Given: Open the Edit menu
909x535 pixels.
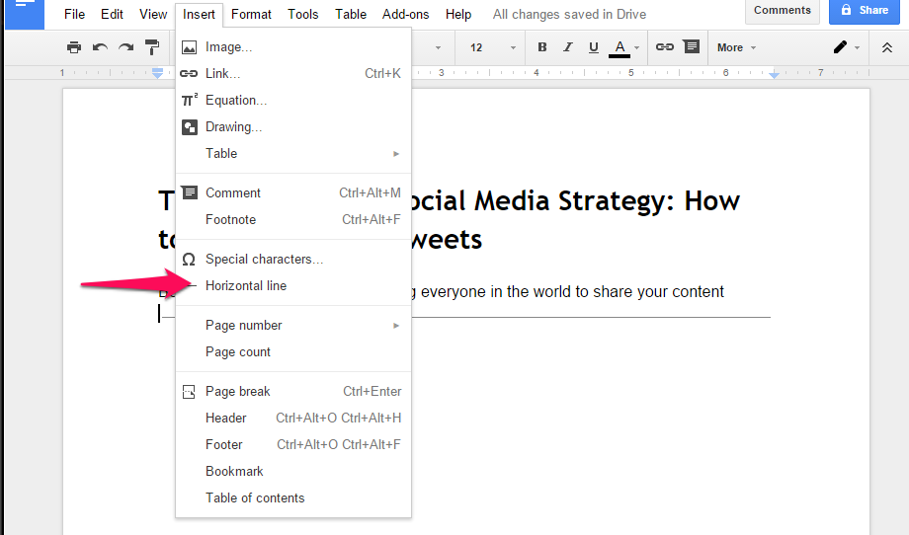Looking at the screenshot, I should [112, 15].
